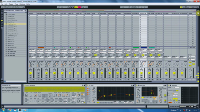Click the EXT sync button
Viewport: 200px width, 112px height.
[3, 7]
